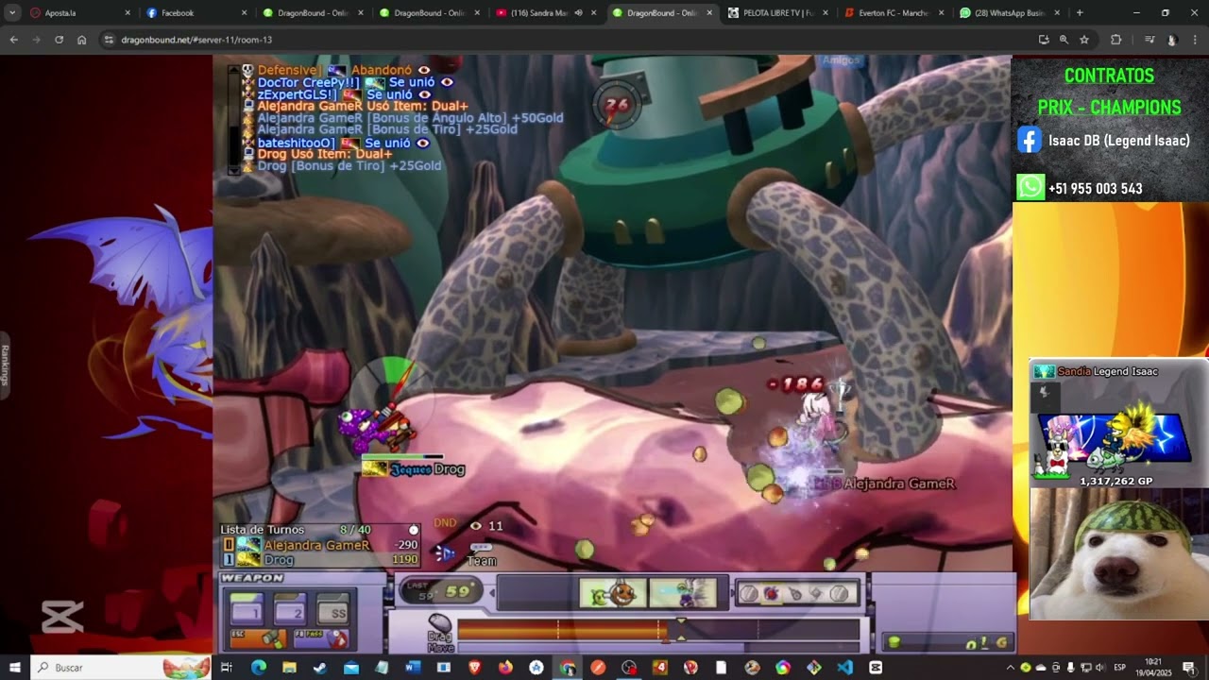The height and width of the screenshot is (680, 1209).
Task: Select weapon shot 2 button
Action: coord(290,609)
